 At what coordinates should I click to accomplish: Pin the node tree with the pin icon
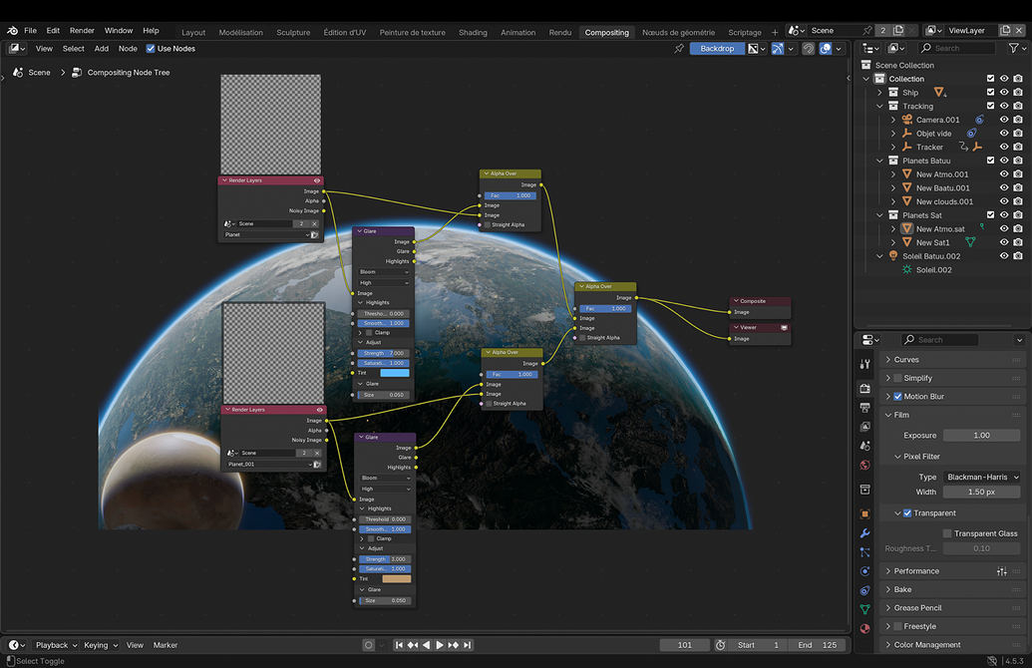point(679,49)
